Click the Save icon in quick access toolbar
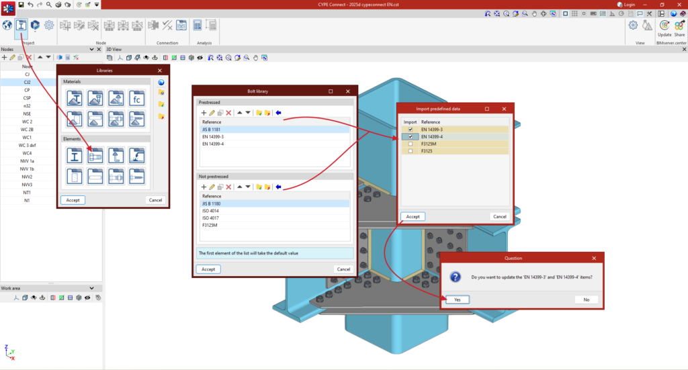Image resolution: width=688 pixels, height=370 pixels. pyautogui.click(x=21, y=5)
